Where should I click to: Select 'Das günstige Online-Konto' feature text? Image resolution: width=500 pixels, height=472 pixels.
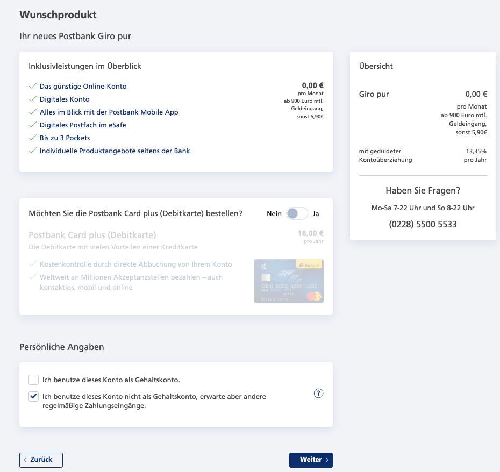pos(83,86)
